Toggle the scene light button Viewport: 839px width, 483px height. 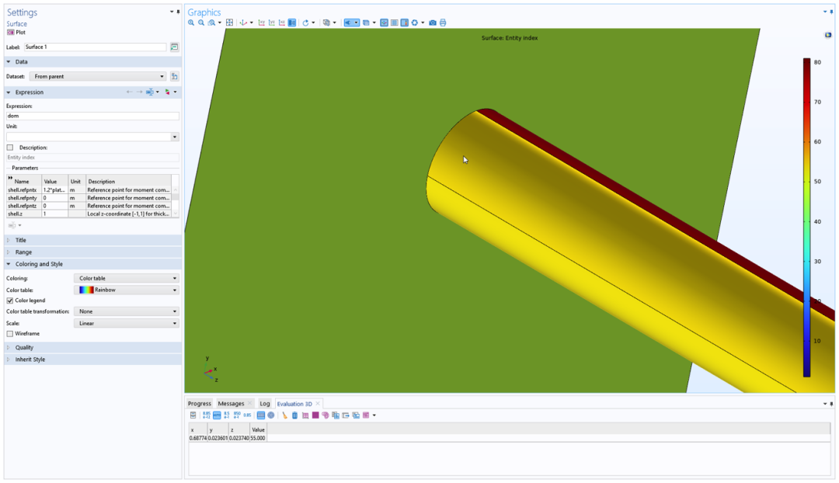tap(348, 23)
